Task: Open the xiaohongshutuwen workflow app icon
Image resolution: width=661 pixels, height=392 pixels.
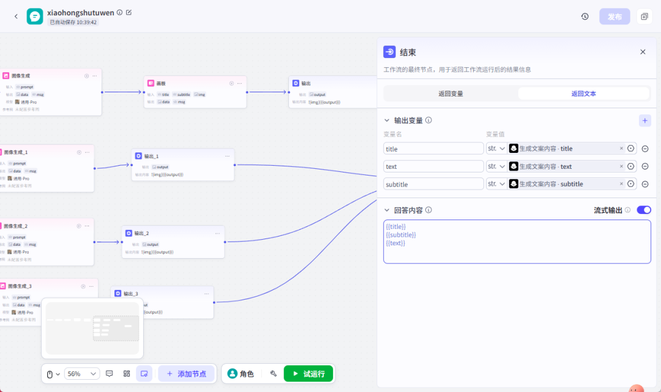Action: point(34,17)
